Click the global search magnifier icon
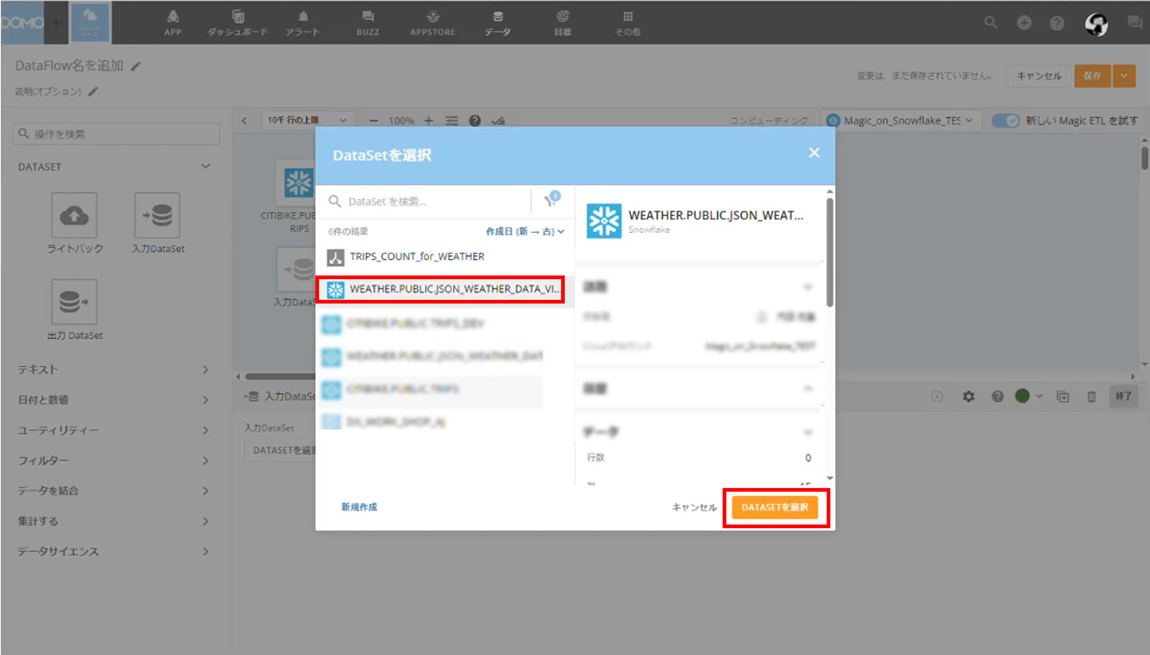The width and height of the screenshot is (1150, 655). click(991, 22)
